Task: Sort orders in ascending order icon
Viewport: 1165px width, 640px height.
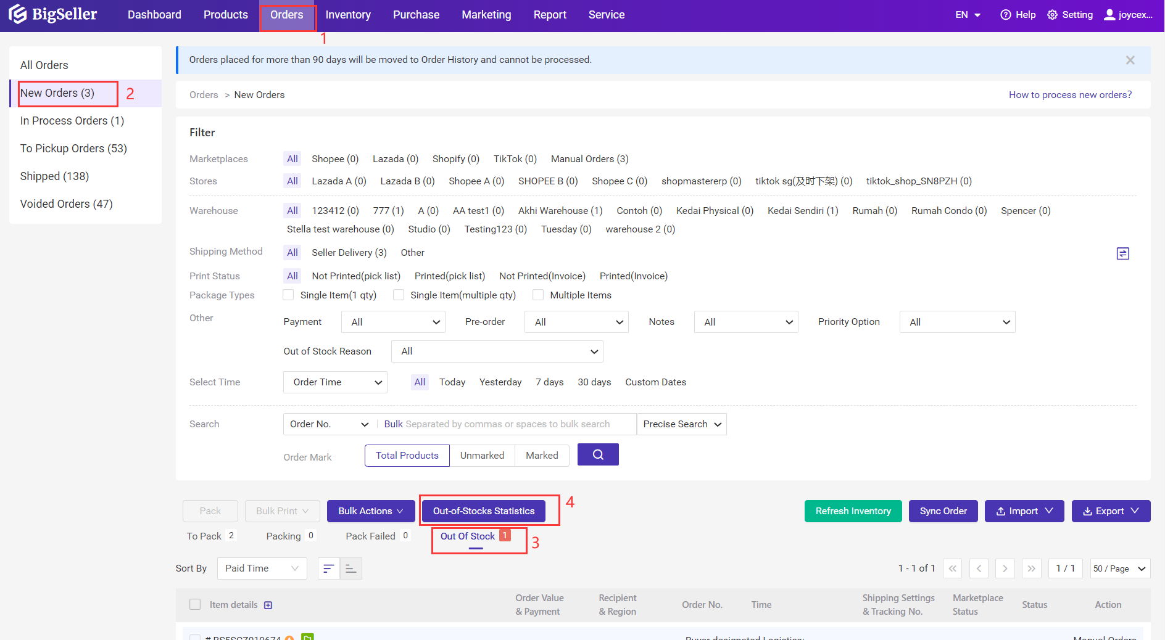Action: point(350,568)
